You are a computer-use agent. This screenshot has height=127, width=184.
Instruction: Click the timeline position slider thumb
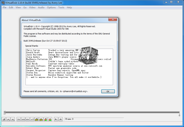pos(5,113)
